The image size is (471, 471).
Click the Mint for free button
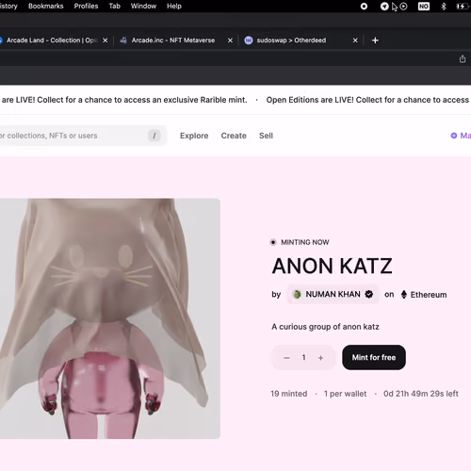coord(374,357)
